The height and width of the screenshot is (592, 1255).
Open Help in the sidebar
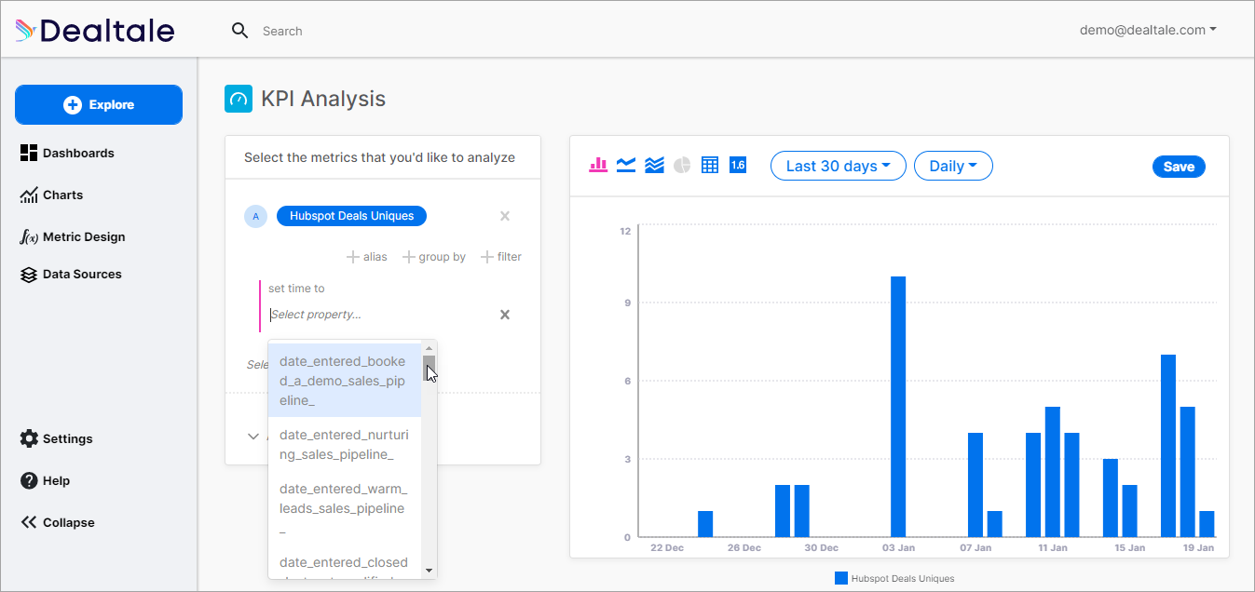[45, 480]
